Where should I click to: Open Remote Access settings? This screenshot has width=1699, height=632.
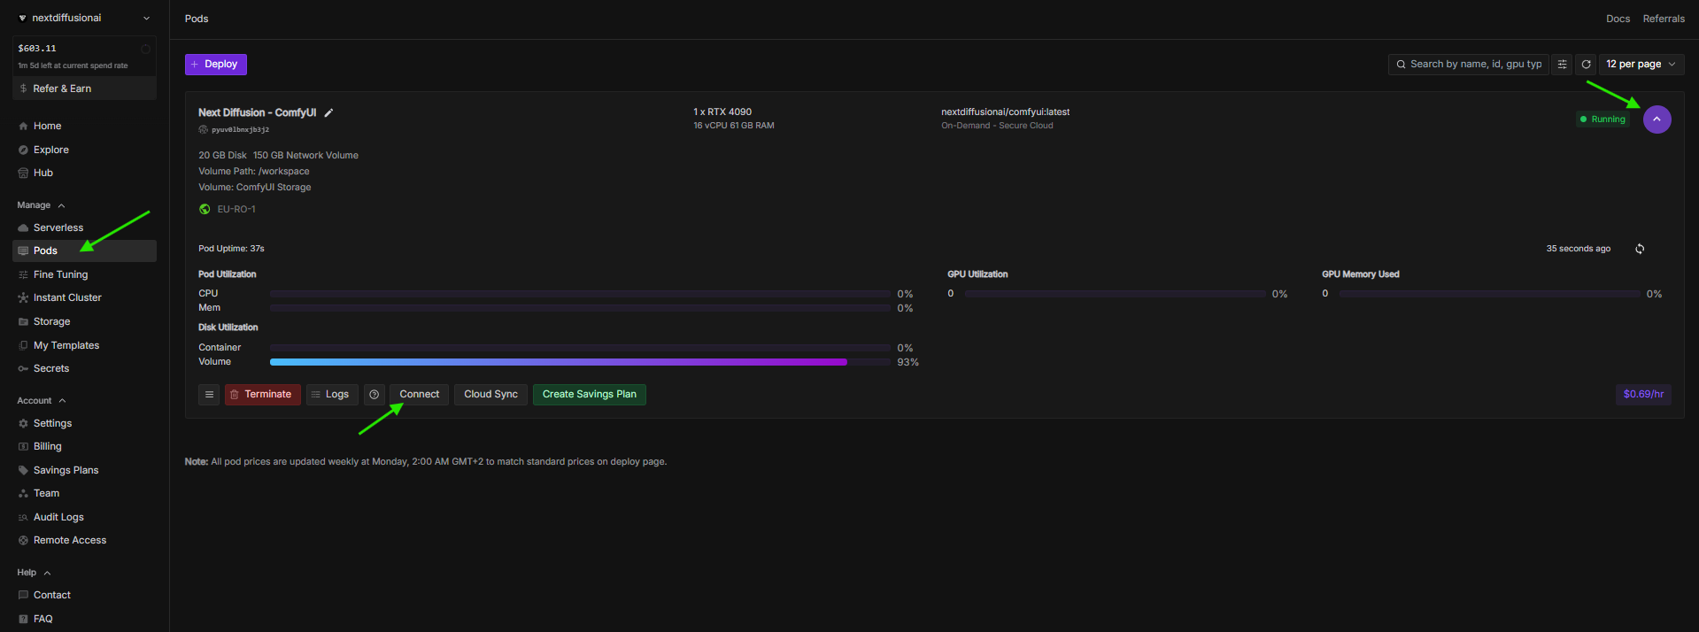point(84,541)
